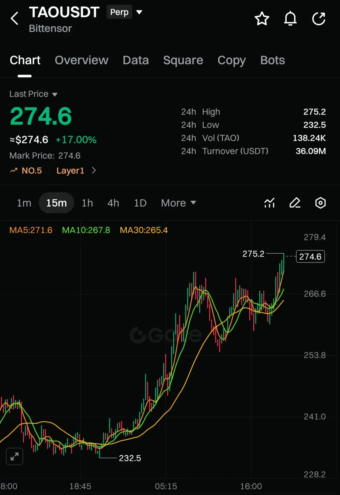340x495 pixels.
Task: Open price alerts bell icon
Action: [x=290, y=19]
